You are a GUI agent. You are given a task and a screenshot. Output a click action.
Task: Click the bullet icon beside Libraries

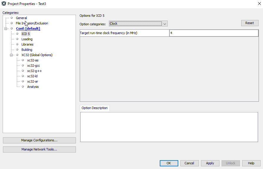[x=17, y=44]
